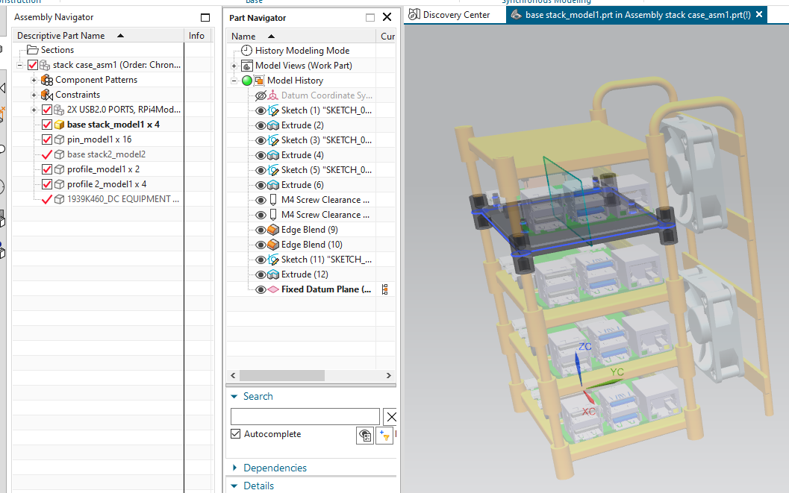Click the search filter funnel icon
This screenshot has height=493, width=789.
click(384, 436)
